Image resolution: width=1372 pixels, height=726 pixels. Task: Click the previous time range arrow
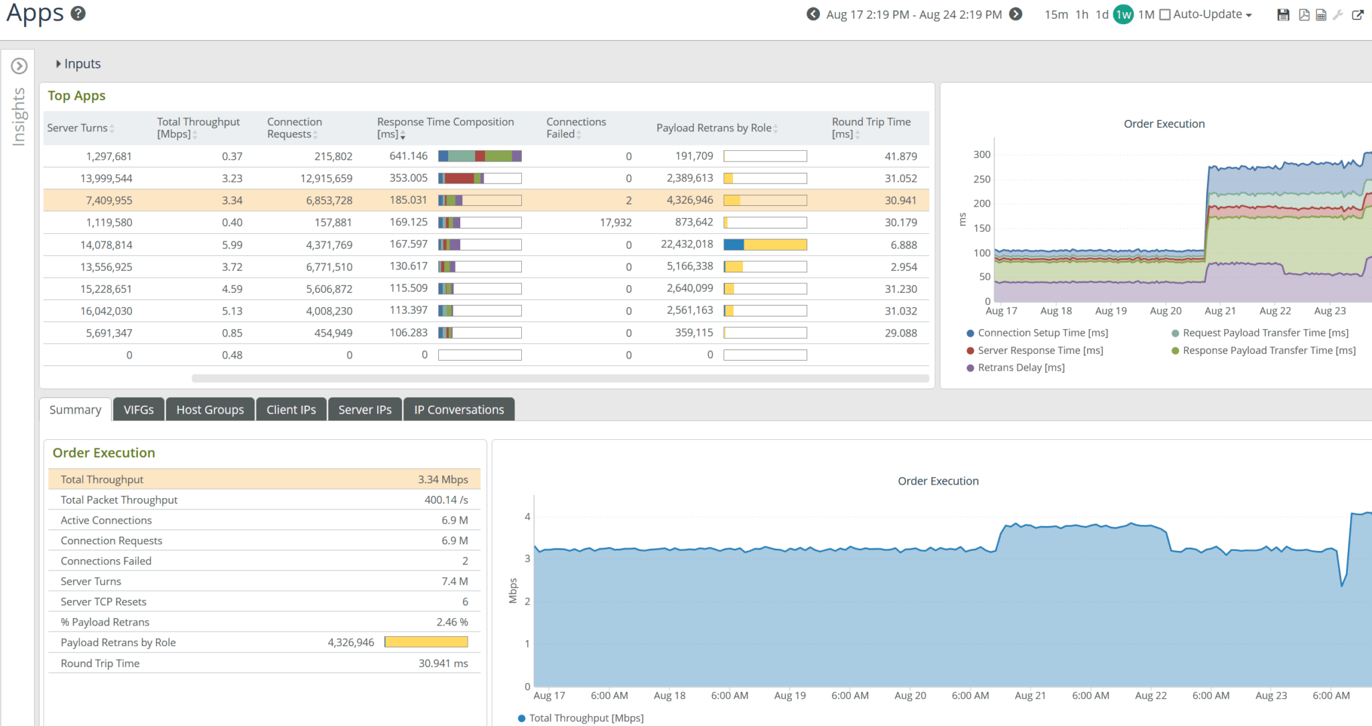coord(811,13)
